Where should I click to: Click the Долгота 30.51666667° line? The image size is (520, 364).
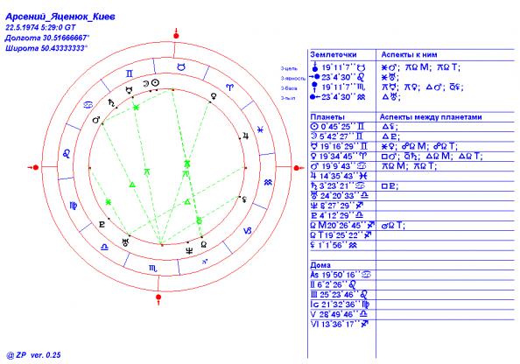(47, 38)
